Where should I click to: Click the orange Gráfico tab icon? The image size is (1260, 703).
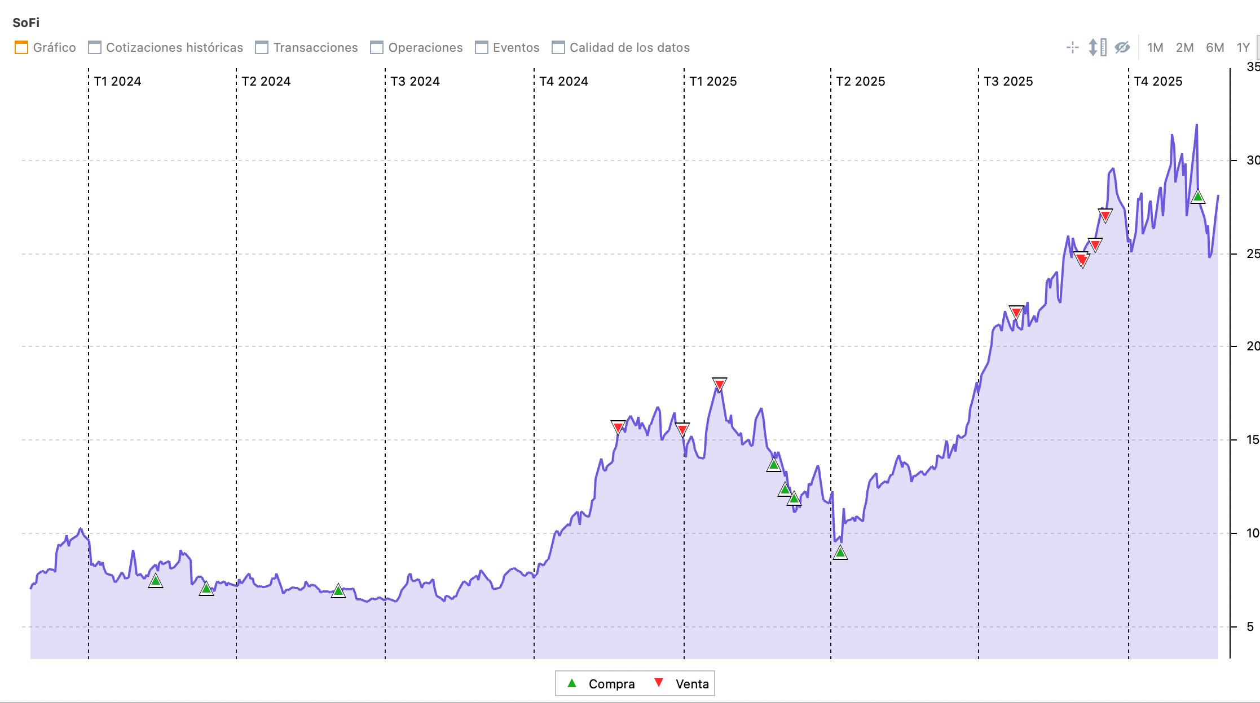pos(21,47)
